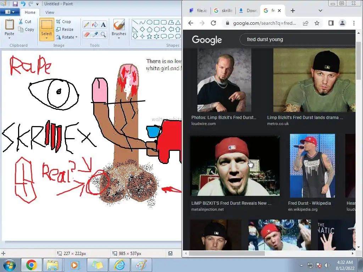Screen dimensions: 363x272
Task: Choose the Right triangle shape
Action: point(135,29)
